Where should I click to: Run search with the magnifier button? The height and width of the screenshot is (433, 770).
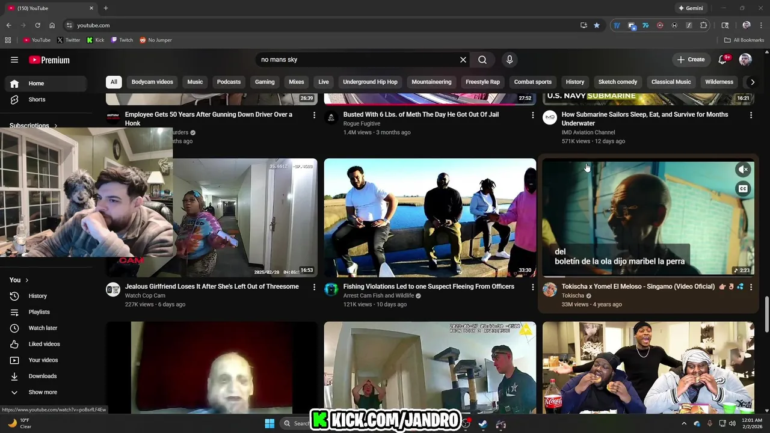(x=482, y=60)
